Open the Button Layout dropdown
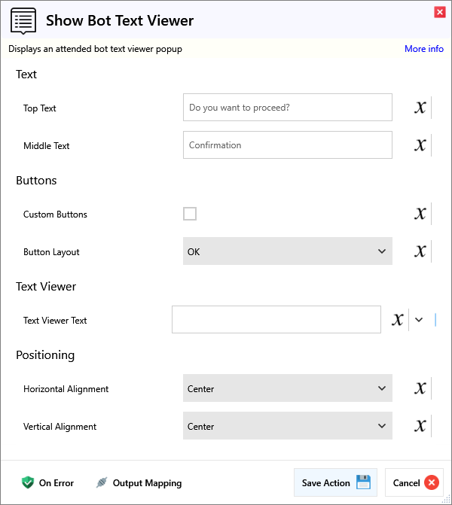The width and height of the screenshot is (452, 505). (288, 251)
